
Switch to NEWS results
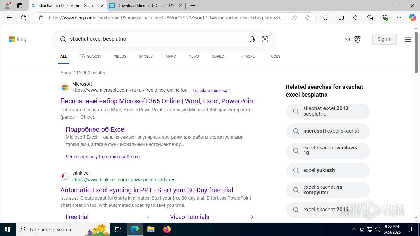(x=194, y=56)
